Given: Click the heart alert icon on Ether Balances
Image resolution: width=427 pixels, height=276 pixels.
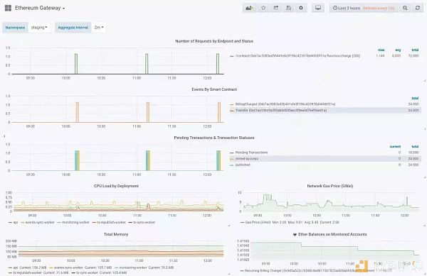Looking at the screenshot, I should pyautogui.click(x=295, y=234).
